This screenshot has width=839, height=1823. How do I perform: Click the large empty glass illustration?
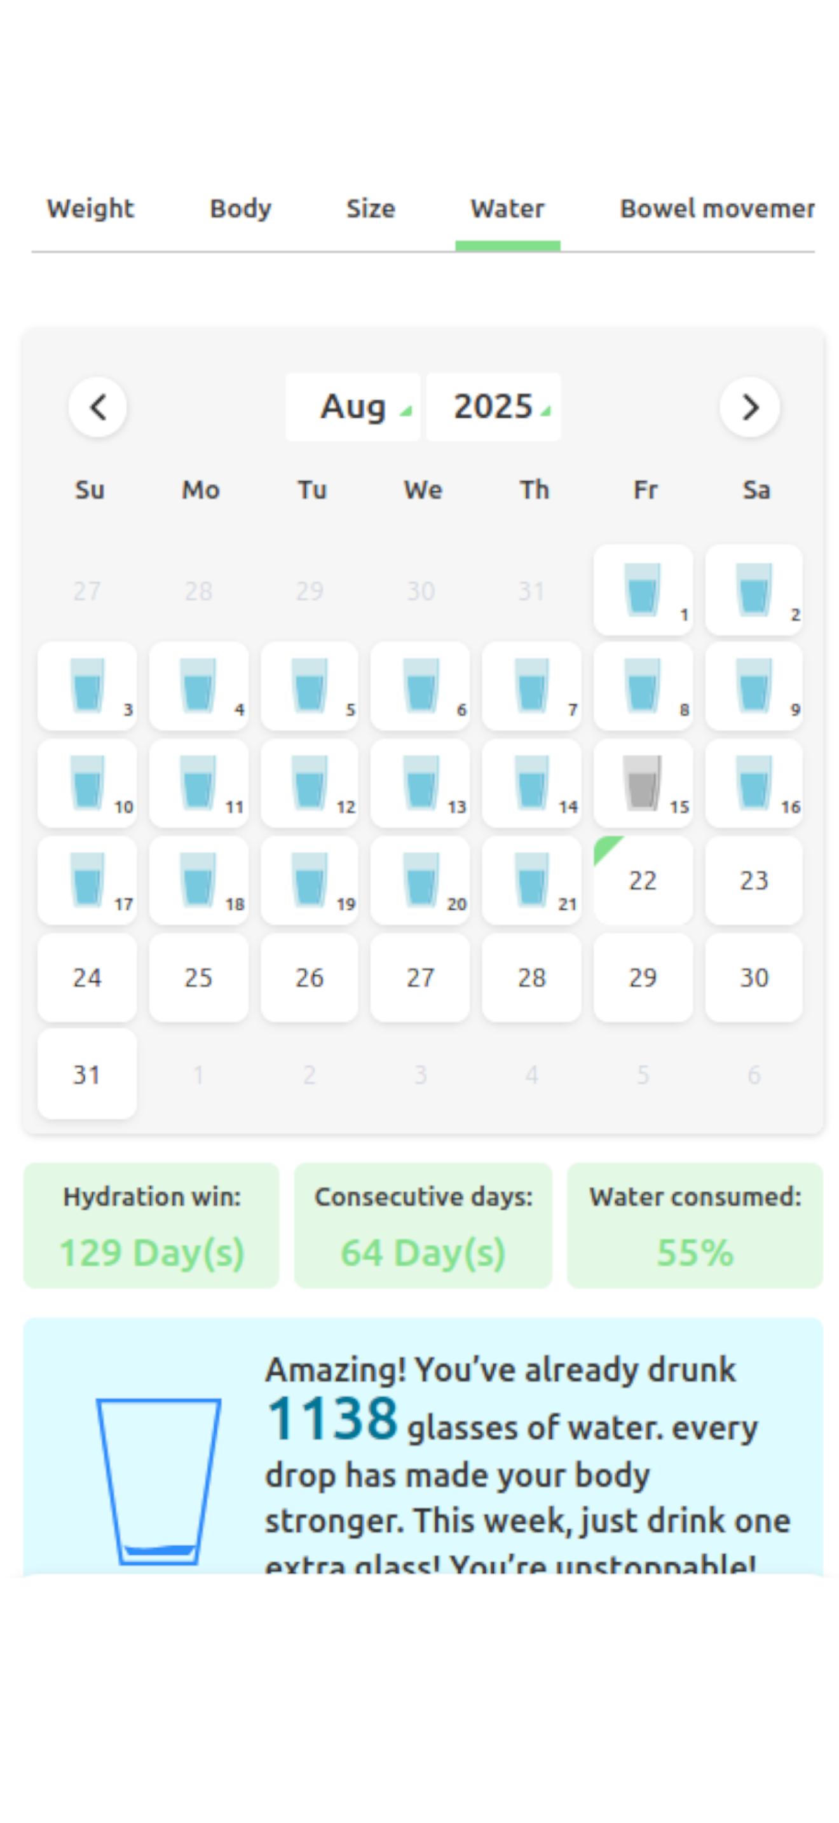[x=158, y=1481]
